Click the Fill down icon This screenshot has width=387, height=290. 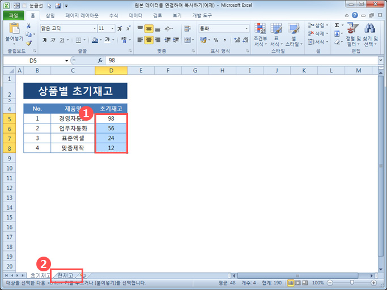tap(337, 33)
